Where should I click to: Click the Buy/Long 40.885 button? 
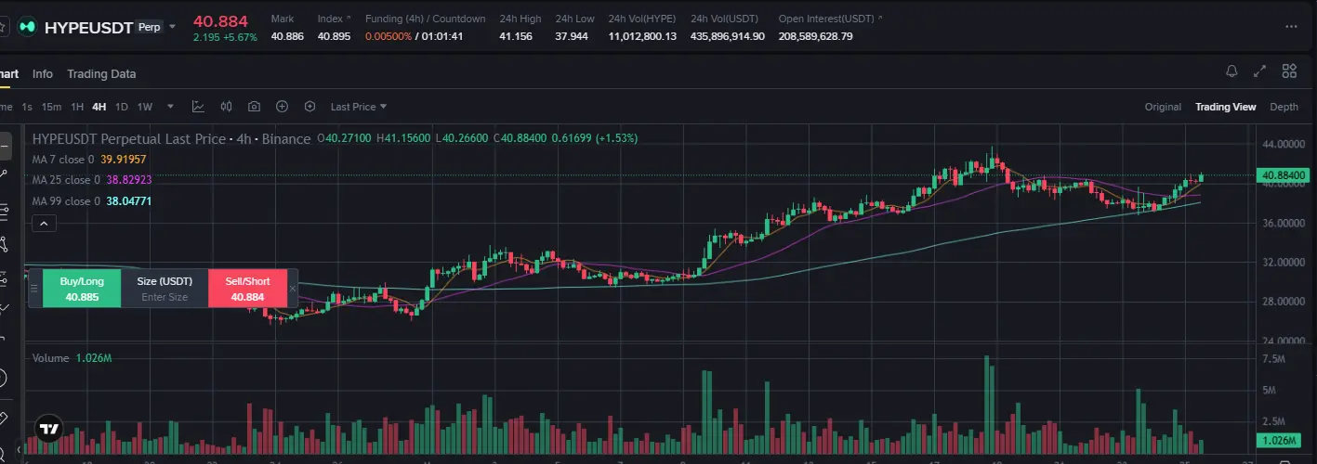point(82,289)
